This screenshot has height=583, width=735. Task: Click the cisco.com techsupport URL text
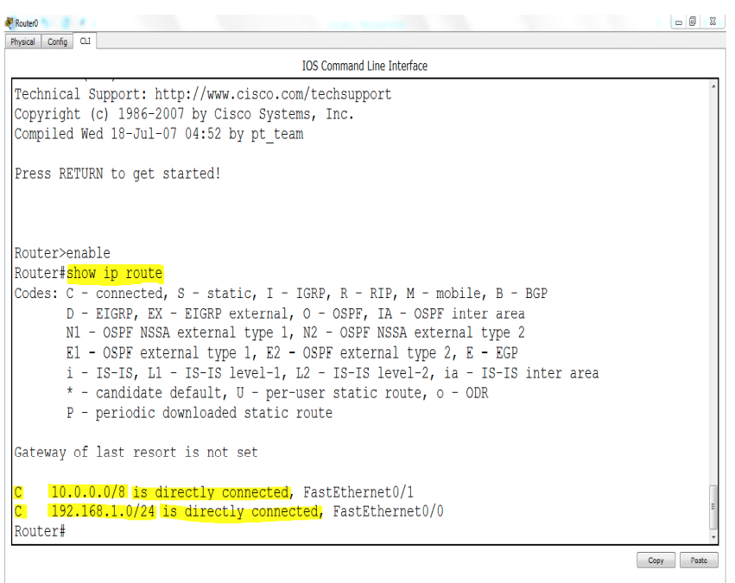tap(273, 94)
